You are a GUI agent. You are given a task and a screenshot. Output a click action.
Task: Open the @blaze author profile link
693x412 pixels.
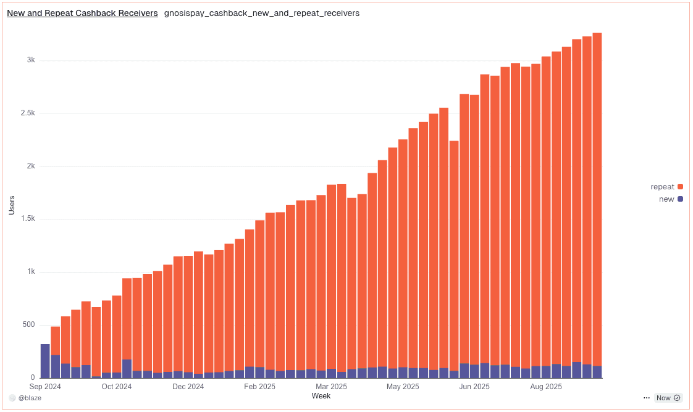pos(30,398)
